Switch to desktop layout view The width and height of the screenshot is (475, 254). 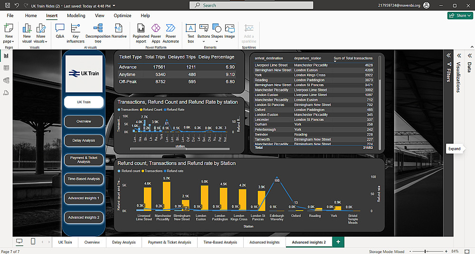[x=19, y=242]
